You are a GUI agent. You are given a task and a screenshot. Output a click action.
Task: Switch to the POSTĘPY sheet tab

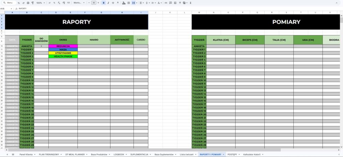pos(232,154)
